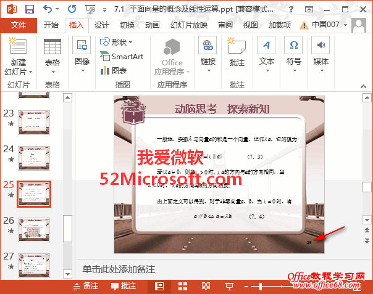Click the Save icon in quick access toolbar
The height and width of the screenshot is (294, 373).
30,9
